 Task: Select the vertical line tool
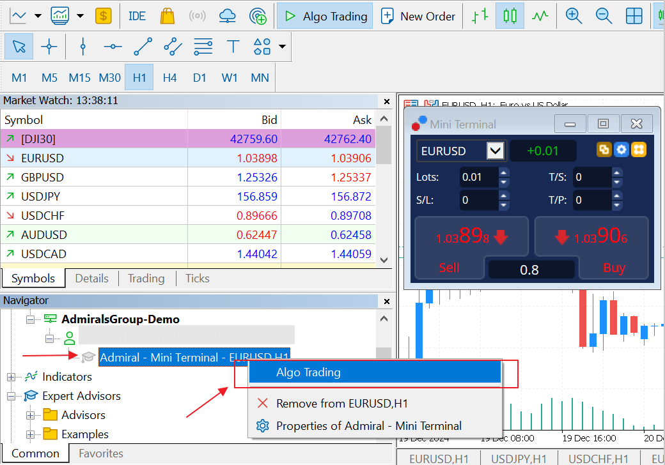tap(83, 47)
